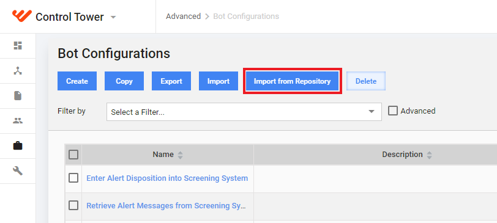Enable the Advanced filter checkbox
Screen dimensions: 497x223
pos(393,111)
